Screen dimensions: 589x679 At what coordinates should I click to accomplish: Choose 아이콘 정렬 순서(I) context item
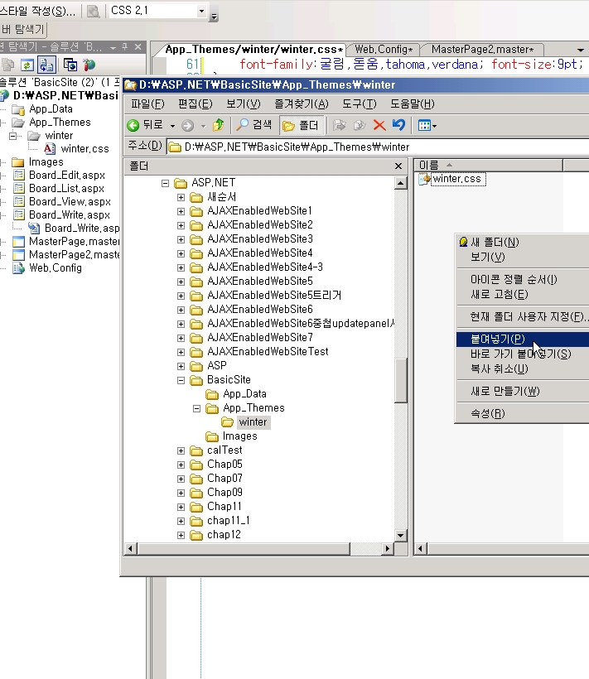[x=523, y=279]
